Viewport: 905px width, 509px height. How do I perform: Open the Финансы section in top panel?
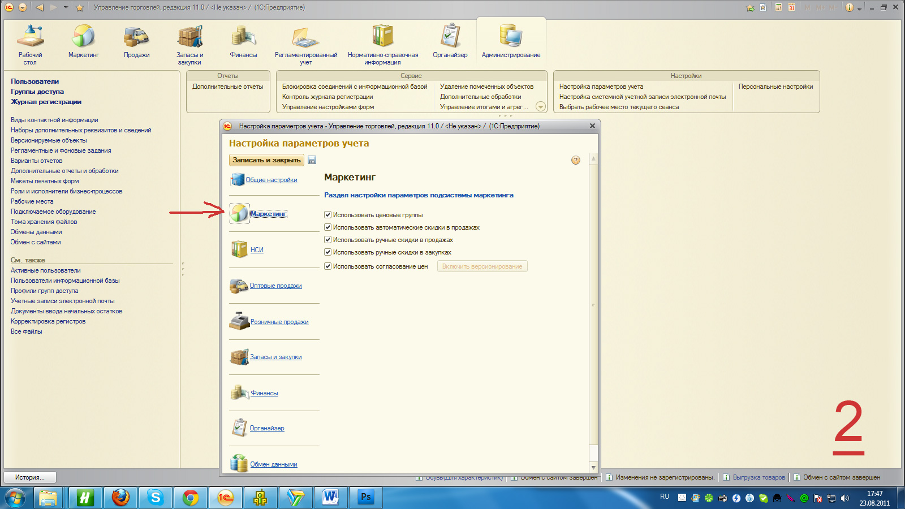click(244, 41)
